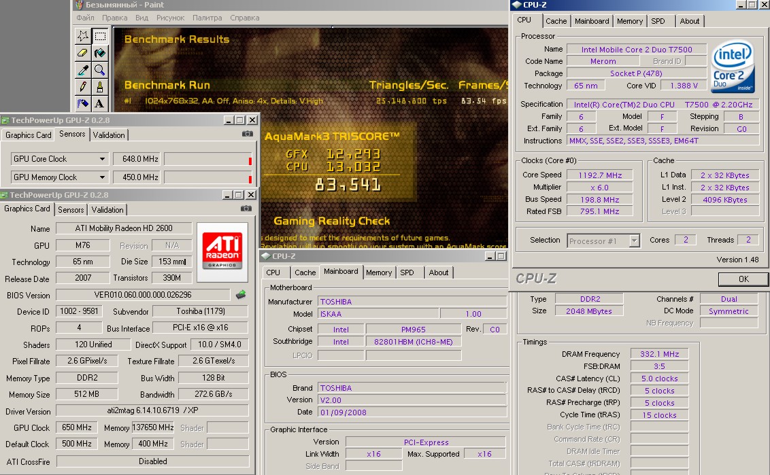Viewport: 770px width, 475px height.
Task: Click the BIOS save chip icon next to BIOS Version
Action: click(x=241, y=294)
